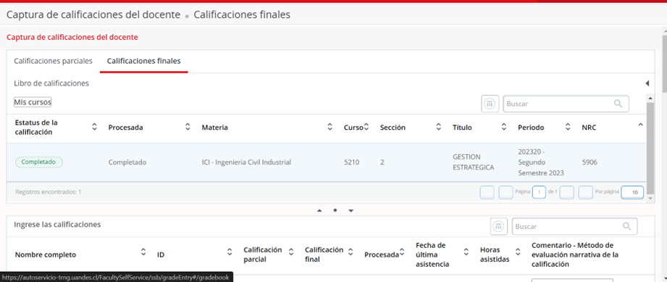
Task: Sort courses by Periodo column
Action: 568,127
